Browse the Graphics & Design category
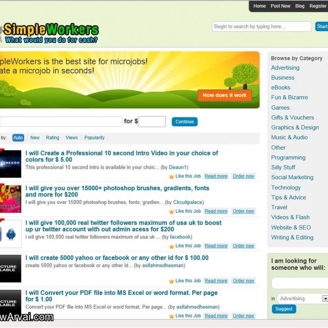 coord(295,128)
